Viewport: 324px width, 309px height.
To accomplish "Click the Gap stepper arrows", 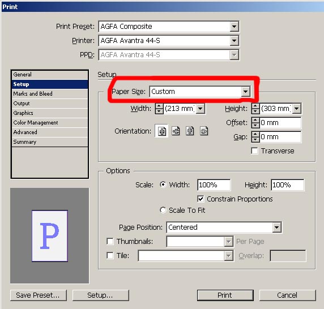I will (x=255, y=137).
